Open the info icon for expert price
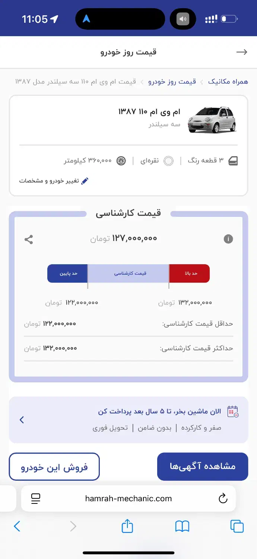 click(228, 239)
